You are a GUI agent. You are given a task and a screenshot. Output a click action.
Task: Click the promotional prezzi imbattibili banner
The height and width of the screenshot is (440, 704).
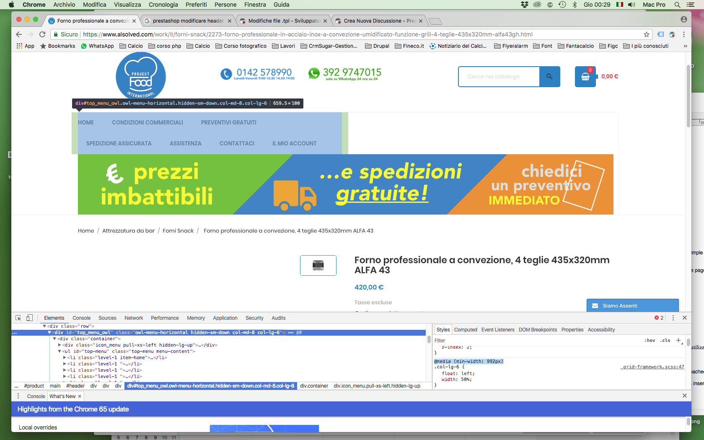pyautogui.click(x=346, y=184)
